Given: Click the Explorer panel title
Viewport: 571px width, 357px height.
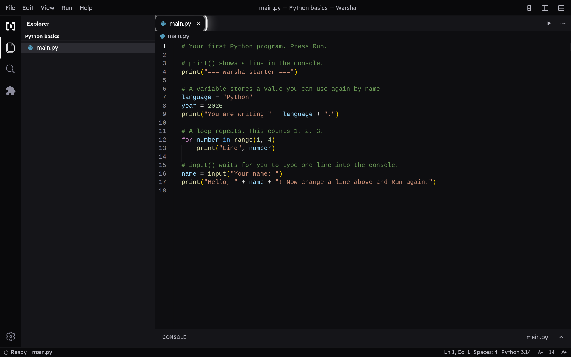Looking at the screenshot, I should click(x=38, y=24).
